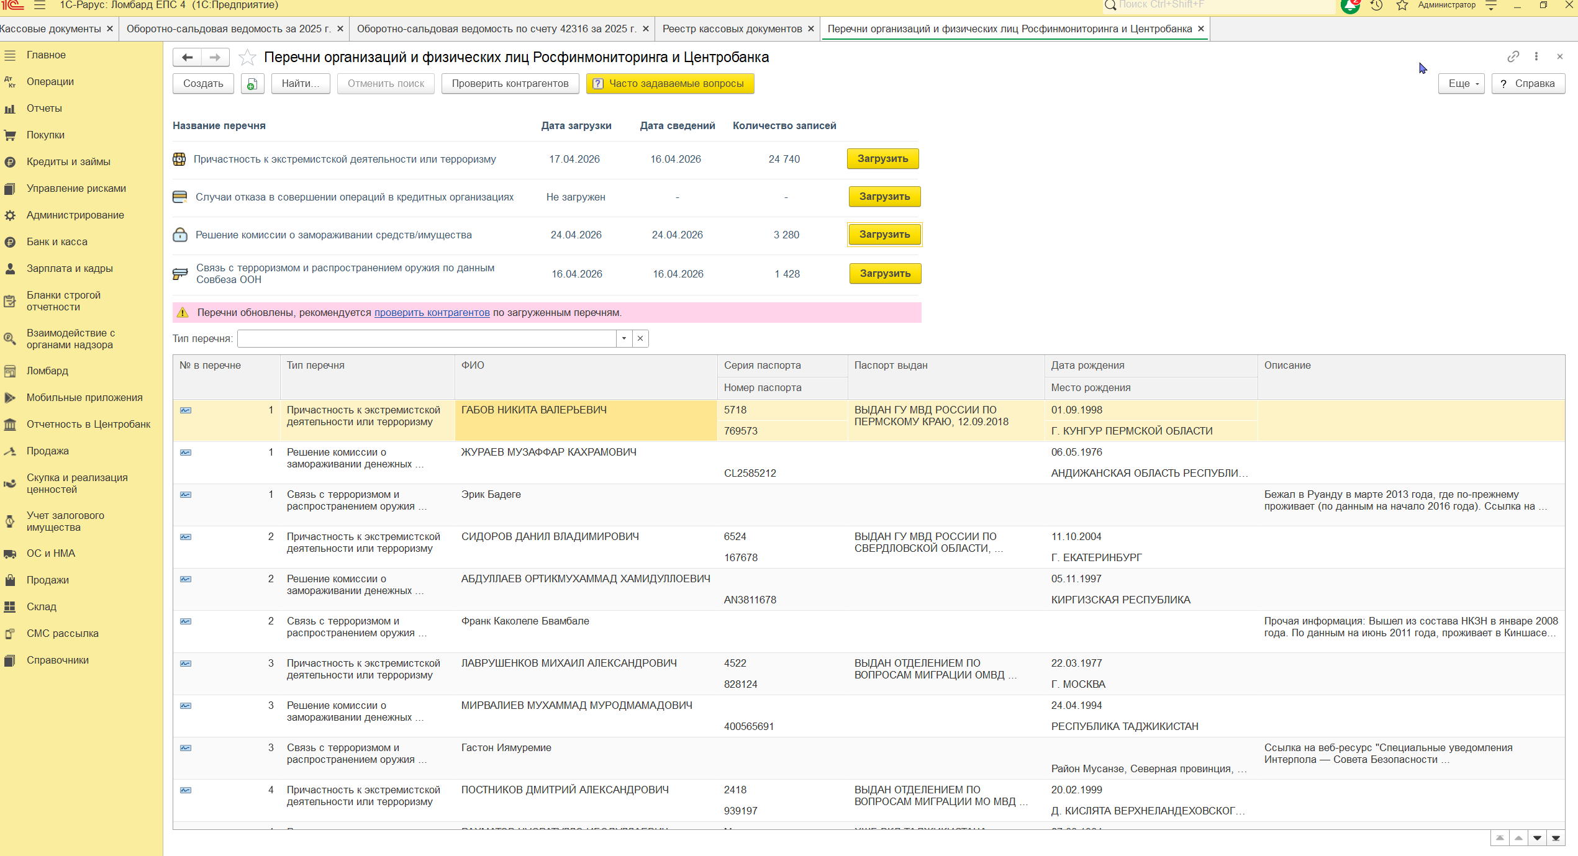Click the vertical three-dots options icon
Screen dimensions: 1578x856
[x=1536, y=56]
